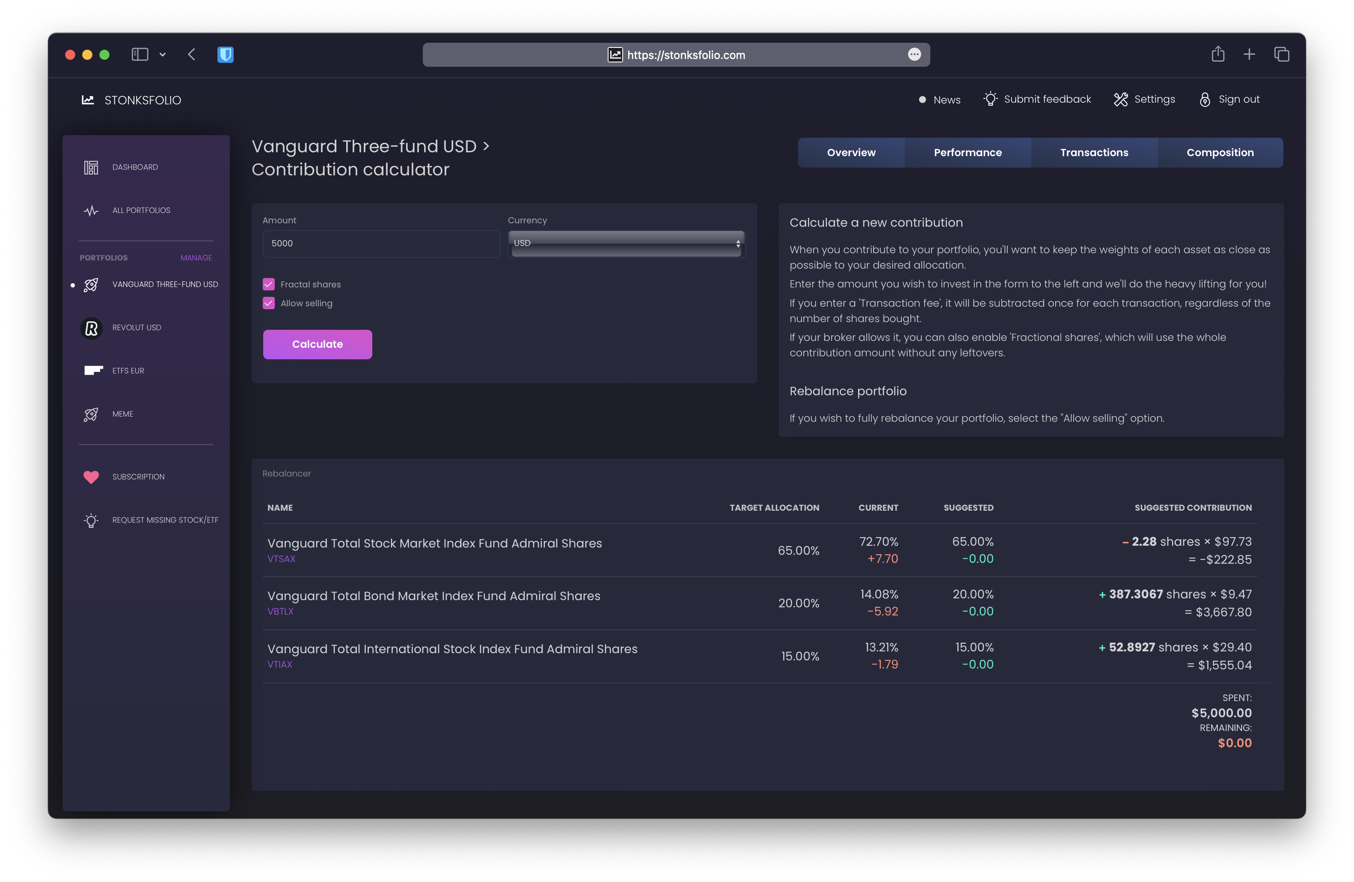Click the Sign out lock icon
The height and width of the screenshot is (882, 1354).
[x=1205, y=100]
